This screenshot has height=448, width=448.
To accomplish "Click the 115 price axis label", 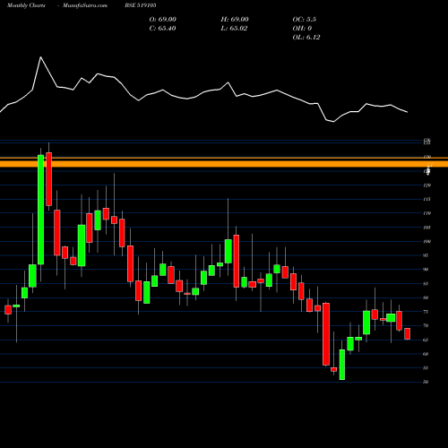I will pyautogui.click(x=427, y=199).
